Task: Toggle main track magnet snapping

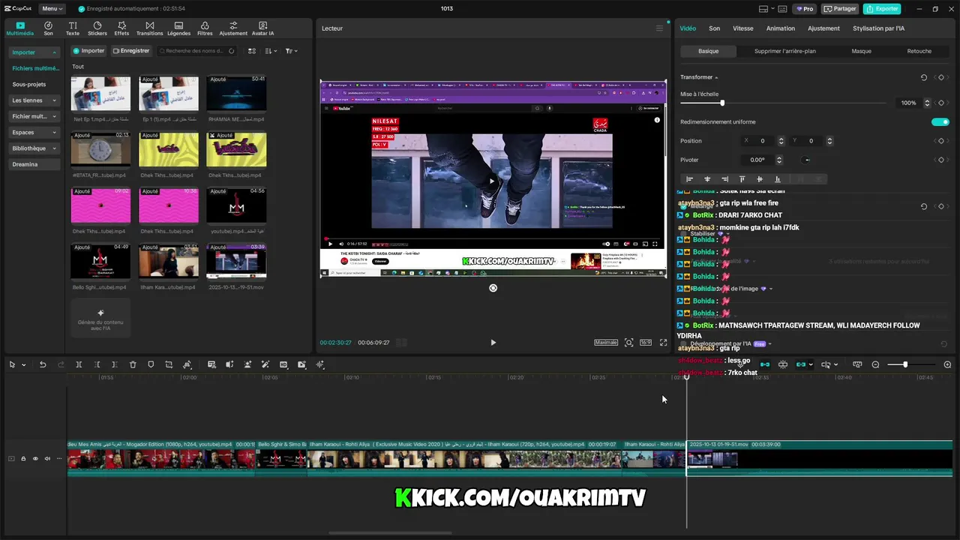Action: pos(765,364)
